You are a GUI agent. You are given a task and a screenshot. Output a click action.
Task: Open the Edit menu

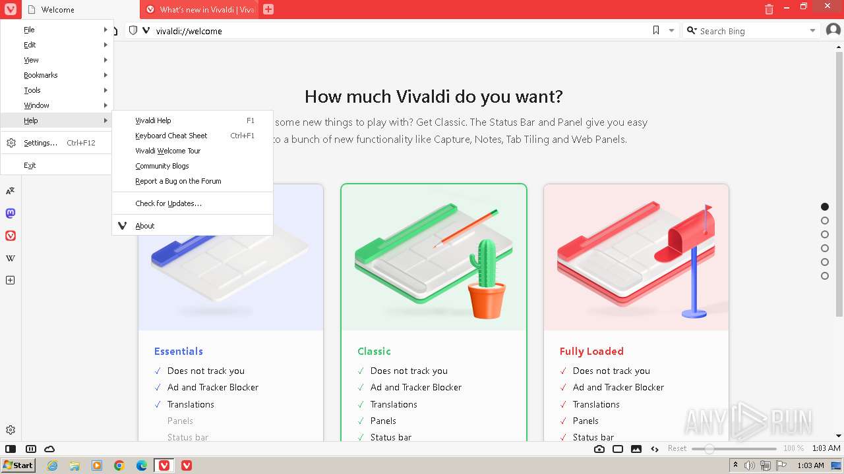57,45
